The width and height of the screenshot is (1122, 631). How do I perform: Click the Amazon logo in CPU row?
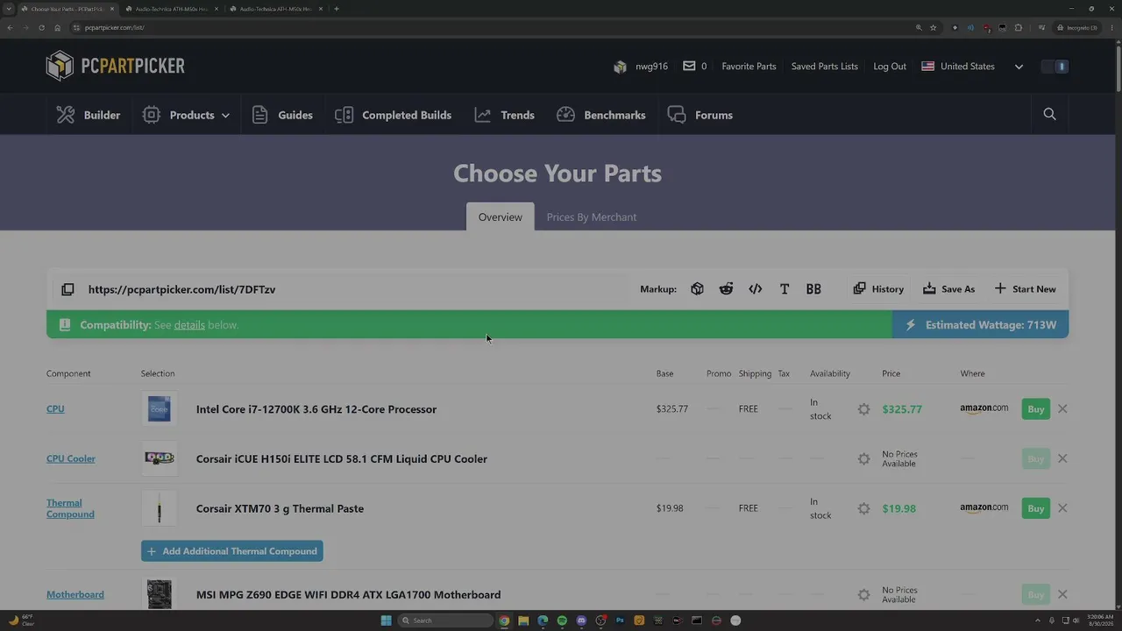point(984,408)
